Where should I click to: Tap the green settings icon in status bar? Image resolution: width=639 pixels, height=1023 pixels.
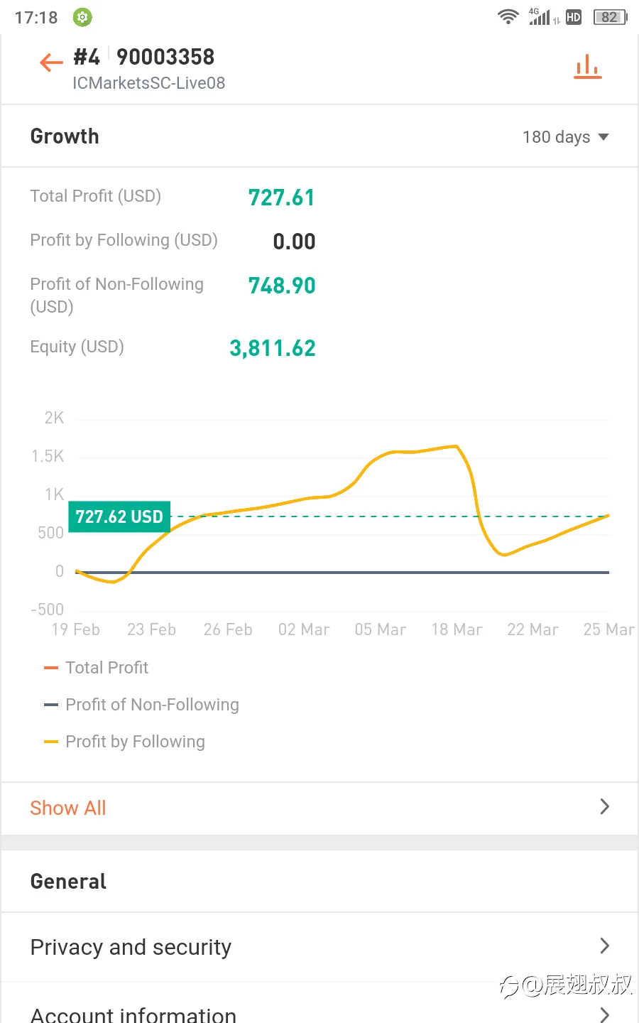tap(82, 17)
